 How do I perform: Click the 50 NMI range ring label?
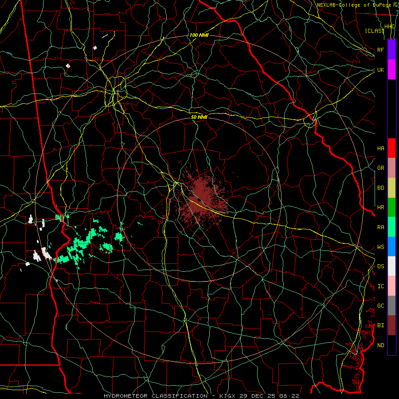199,117
